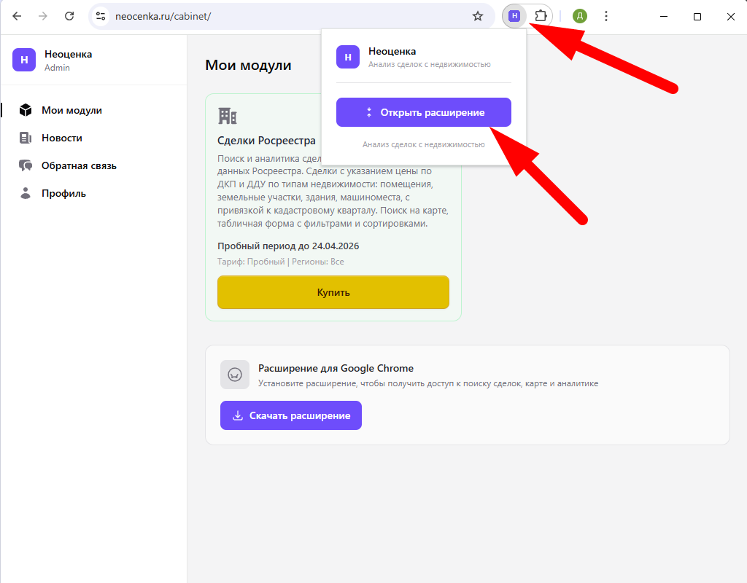The image size is (747, 583).
Task: Click the Пробный период до 24.04.2026 text
Action: pos(288,246)
